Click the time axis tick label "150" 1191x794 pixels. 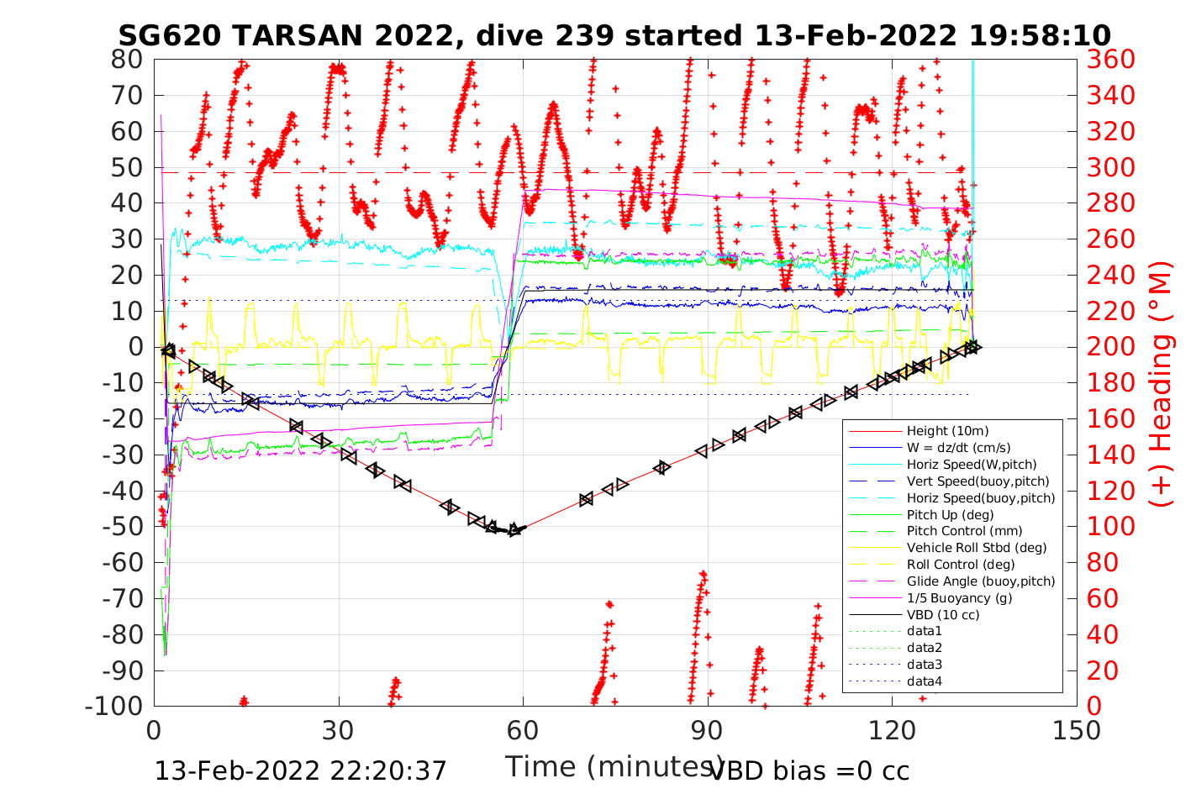coord(1077,730)
